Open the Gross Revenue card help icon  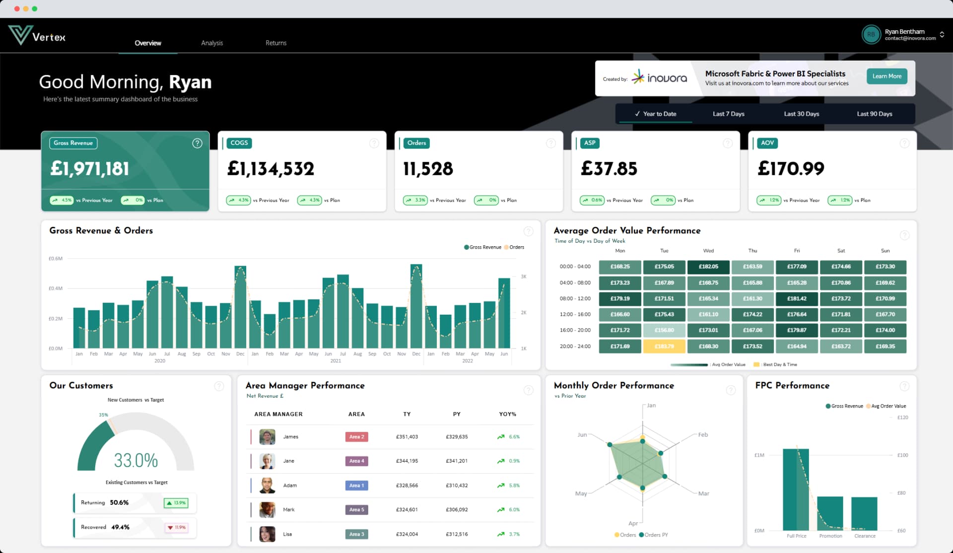tap(197, 143)
